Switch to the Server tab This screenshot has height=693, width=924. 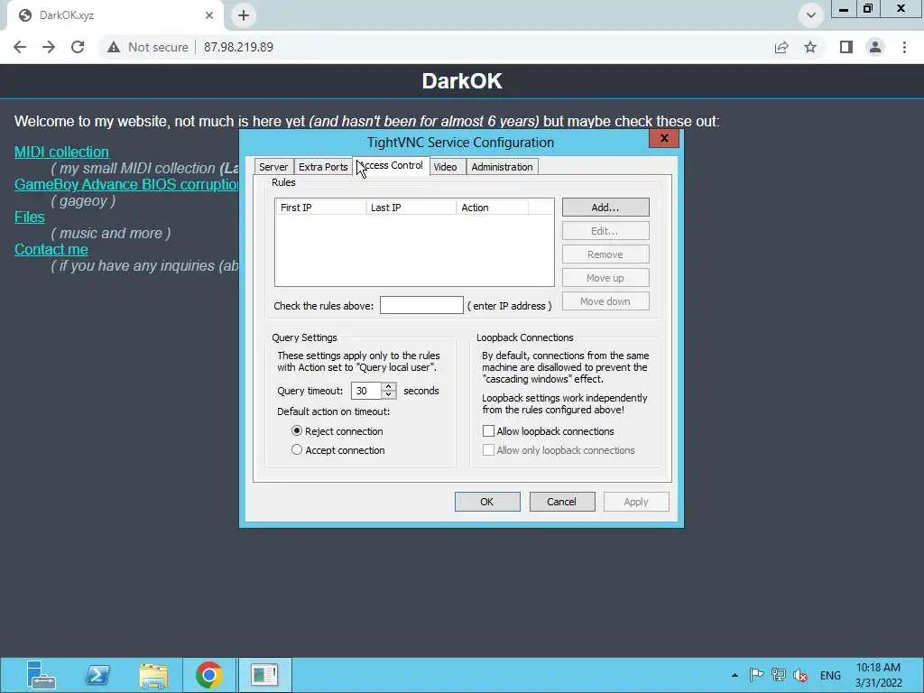[x=273, y=167]
